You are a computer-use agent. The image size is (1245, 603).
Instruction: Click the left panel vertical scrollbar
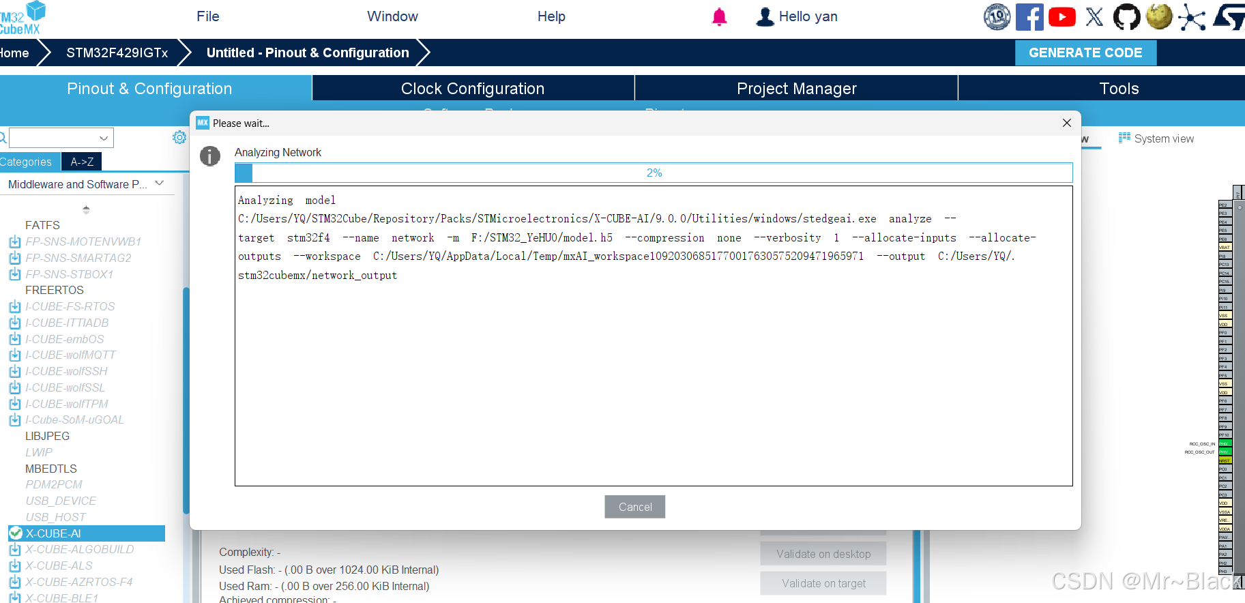click(x=186, y=400)
